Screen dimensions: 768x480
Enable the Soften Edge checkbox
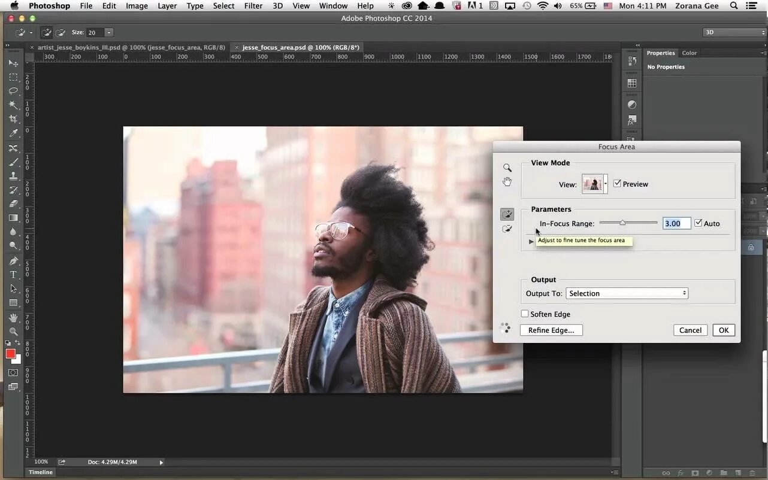525,314
